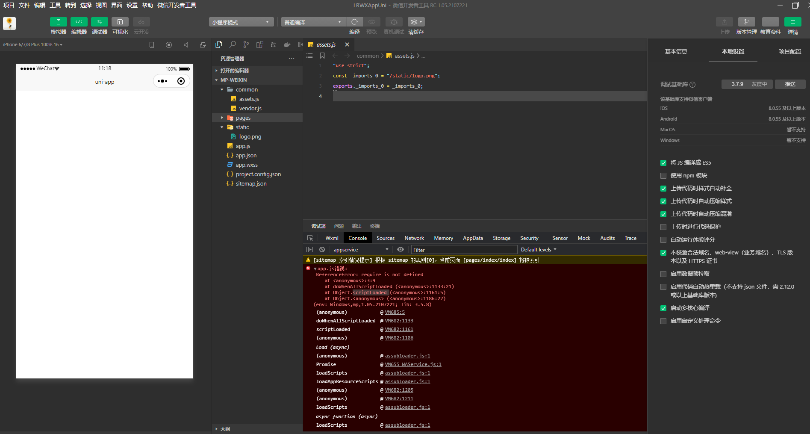Open the source control branch icon
Viewport: 810px width, 434px height.
(246, 44)
